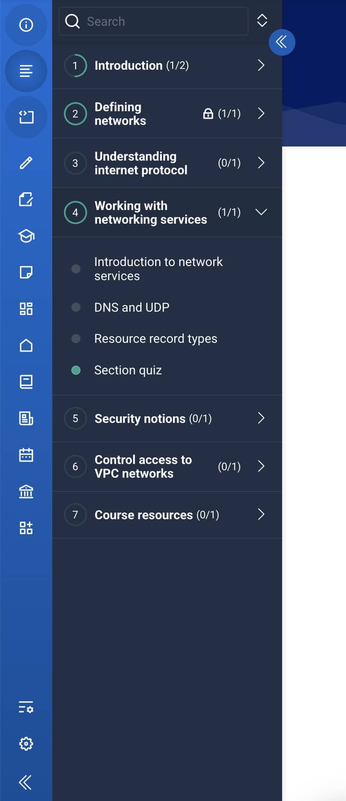Image resolution: width=346 pixels, height=801 pixels.
Task: Expand the Introduction section chevron
Action: tap(261, 65)
